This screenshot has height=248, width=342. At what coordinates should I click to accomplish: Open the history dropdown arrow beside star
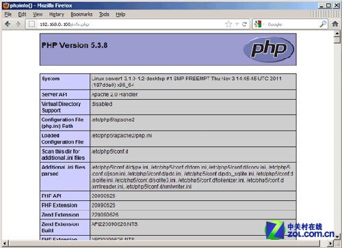pyautogui.click(x=237, y=24)
